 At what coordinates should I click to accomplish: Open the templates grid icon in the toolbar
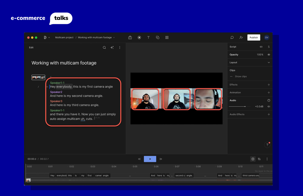(x=167, y=37)
